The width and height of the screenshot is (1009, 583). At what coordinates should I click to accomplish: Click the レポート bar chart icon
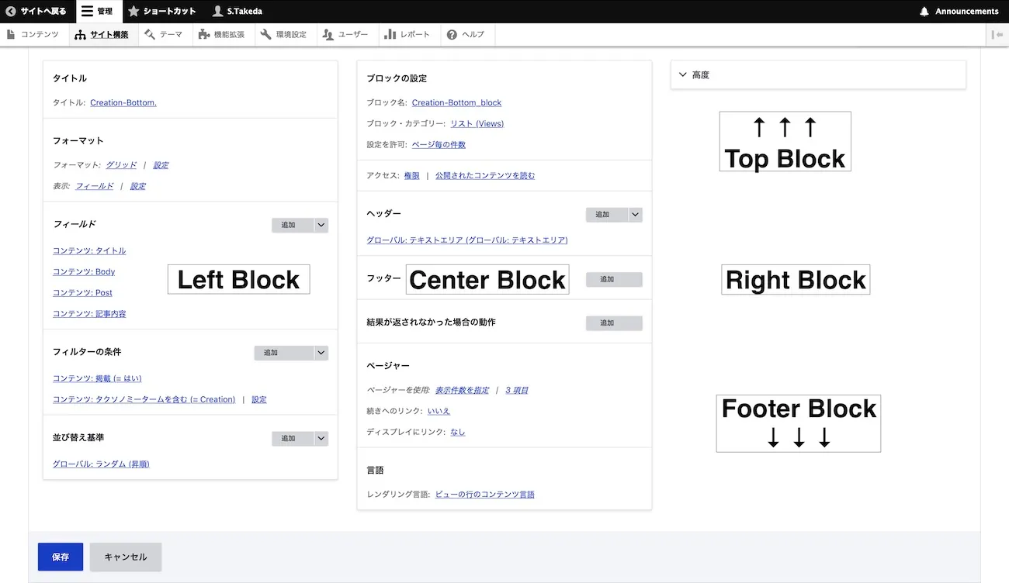(391, 35)
